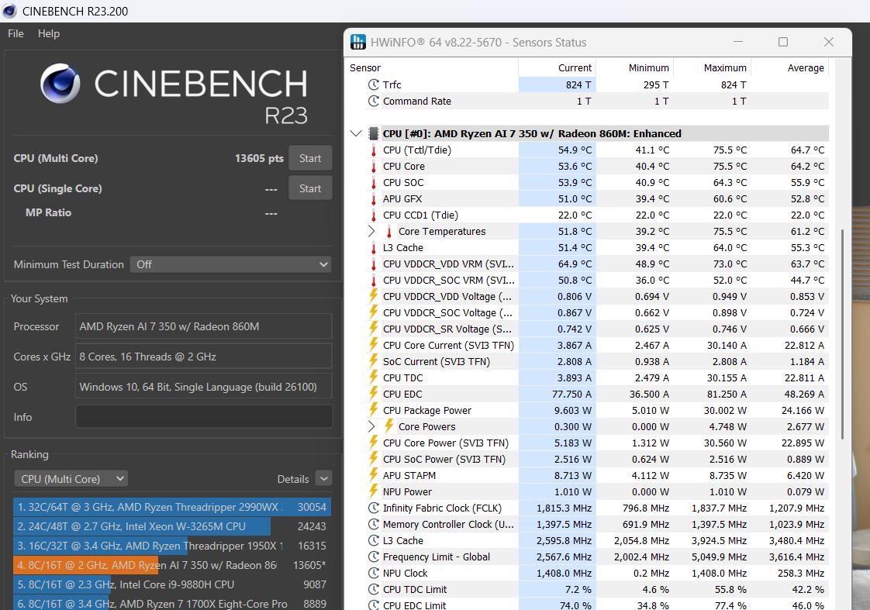Open the Minimum Test Duration dropdown
870x610 pixels.
coord(230,264)
